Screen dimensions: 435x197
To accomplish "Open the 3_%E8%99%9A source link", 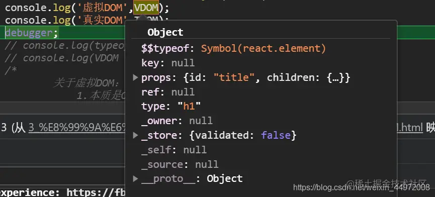I will tap(77, 128).
